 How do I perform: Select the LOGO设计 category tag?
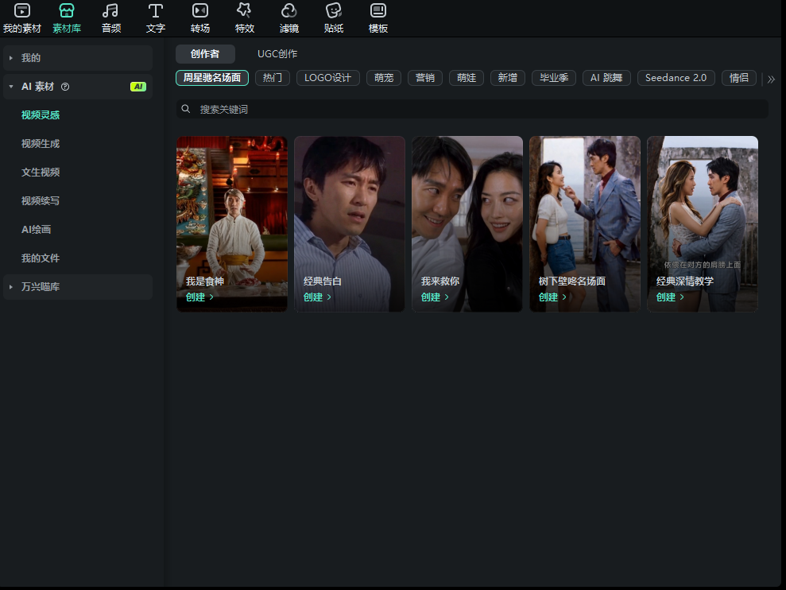(328, 78)
